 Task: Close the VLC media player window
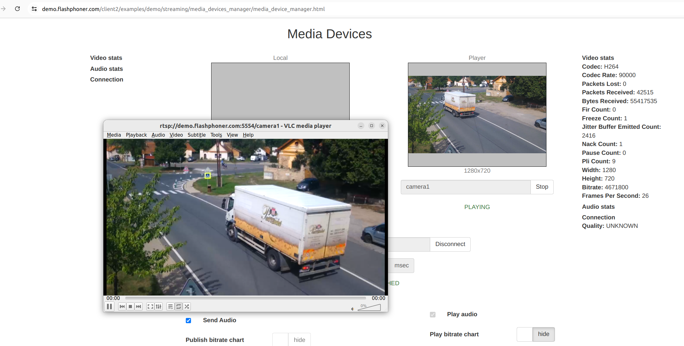(x=382, y=126)
